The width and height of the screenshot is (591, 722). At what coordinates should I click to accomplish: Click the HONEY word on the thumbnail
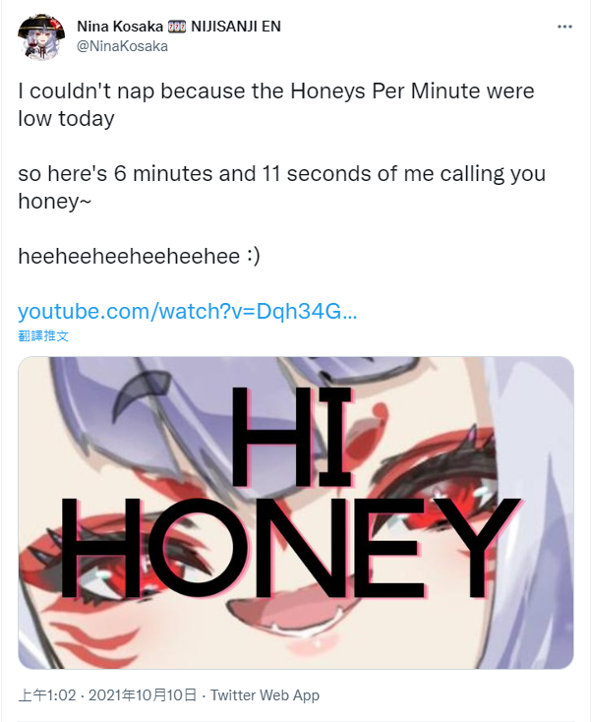pos(290,548)
